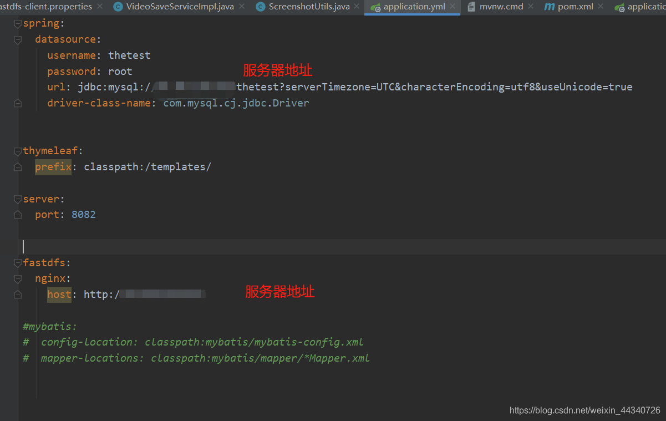This screenshot has width=666, height=421.
Task: Click the file icon on the mvnw.cmd tab
Action: 472,7
